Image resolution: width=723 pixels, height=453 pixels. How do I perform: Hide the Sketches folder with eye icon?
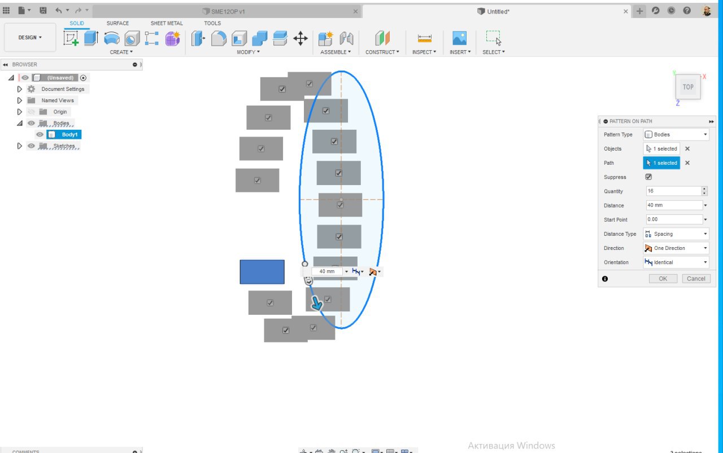31,146
